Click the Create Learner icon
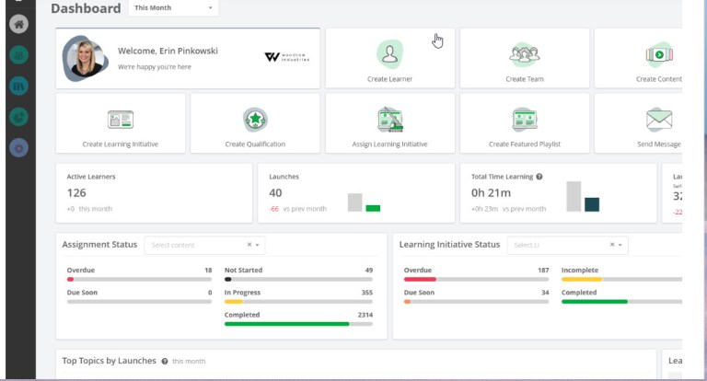 (x=389, y=54)
